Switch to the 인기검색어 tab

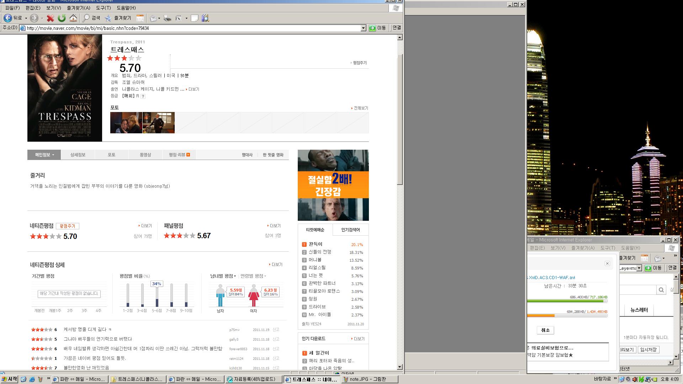350,230
